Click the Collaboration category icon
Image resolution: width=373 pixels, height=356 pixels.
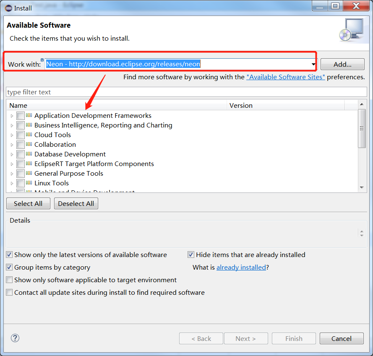tap(29, 144)
